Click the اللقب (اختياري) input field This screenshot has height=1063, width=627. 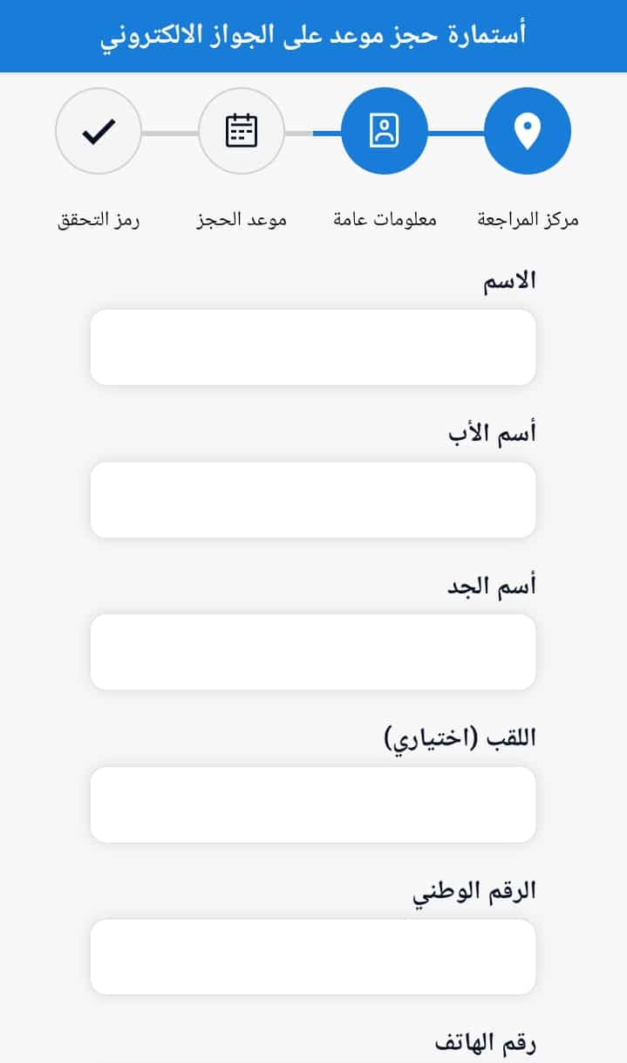[x=312, y=804]
